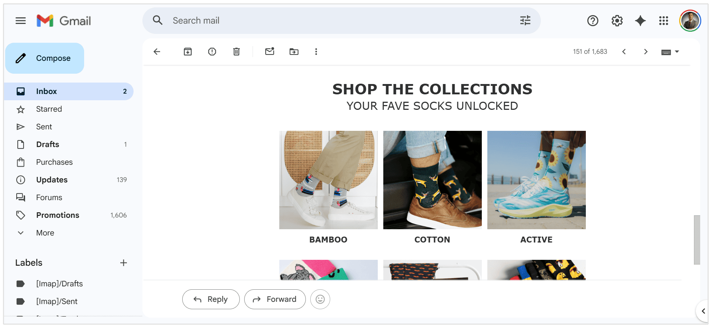
Task: Report this email as spam
Action: (212, 52)
